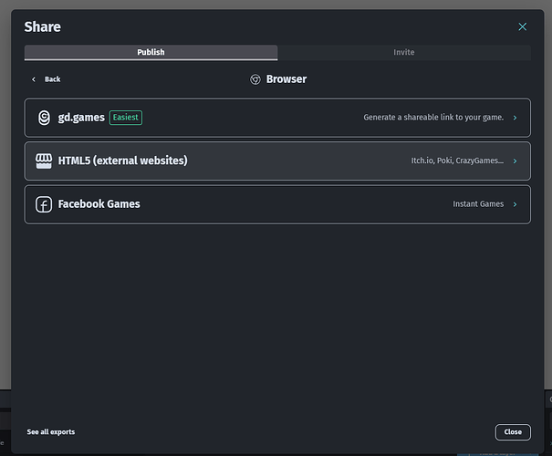Go back using the Back button

pos(46,79)
